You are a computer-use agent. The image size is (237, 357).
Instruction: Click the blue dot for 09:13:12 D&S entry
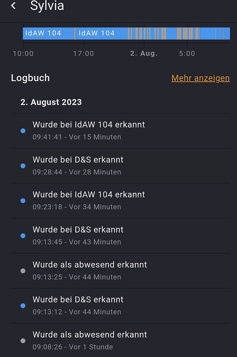click(x=23, y=306)
